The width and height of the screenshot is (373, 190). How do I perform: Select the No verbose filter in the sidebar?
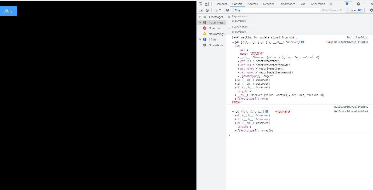click(212, 45)
